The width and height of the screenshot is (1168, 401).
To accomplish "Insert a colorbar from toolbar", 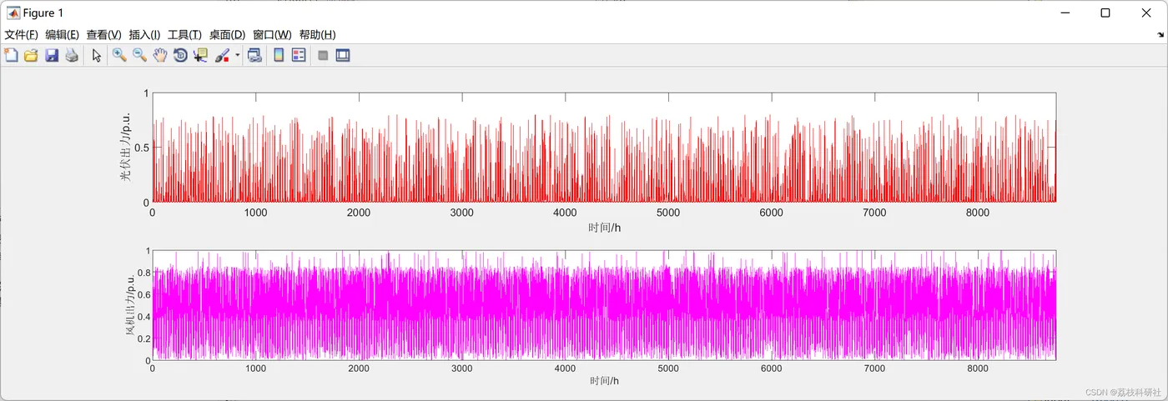I will point(279,56).
